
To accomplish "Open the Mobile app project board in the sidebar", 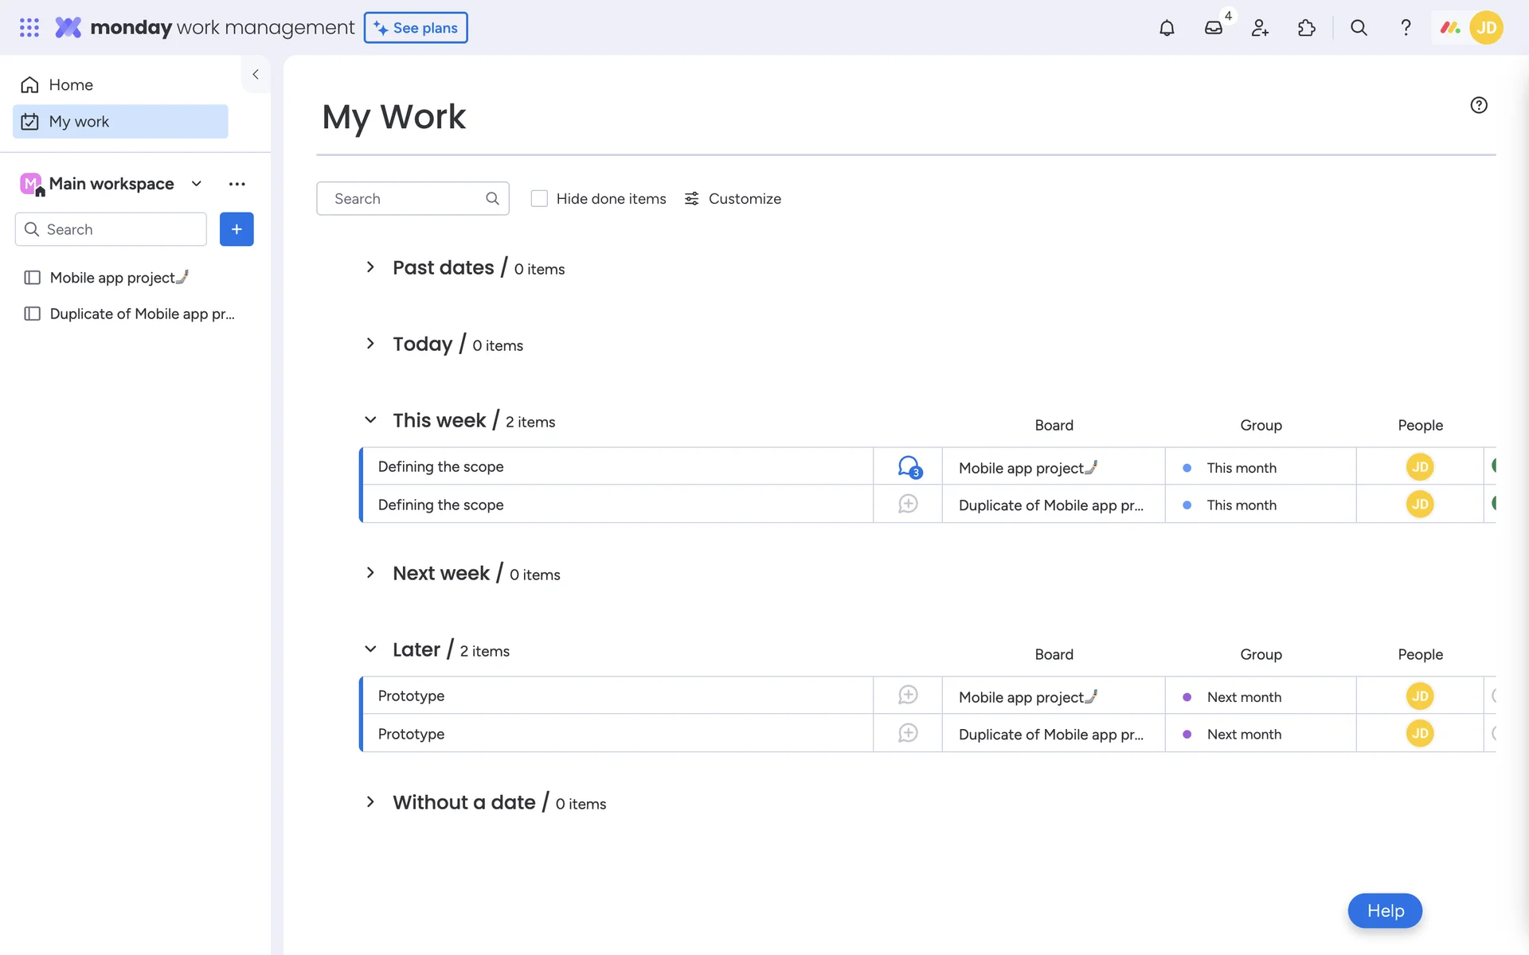I will pos(111,278).
